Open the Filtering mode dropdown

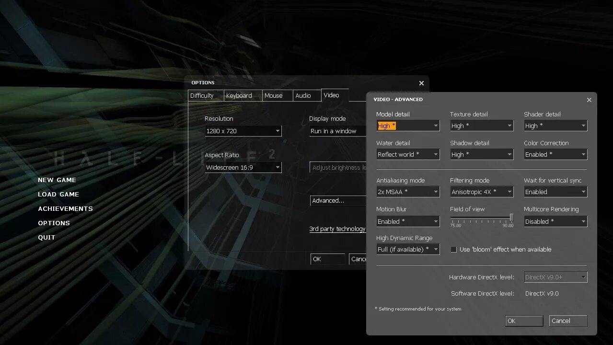coord(482,192)
